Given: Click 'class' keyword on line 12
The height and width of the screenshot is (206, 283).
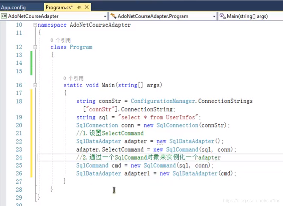Looking at the screenshot, I should [x=59, y=47].
